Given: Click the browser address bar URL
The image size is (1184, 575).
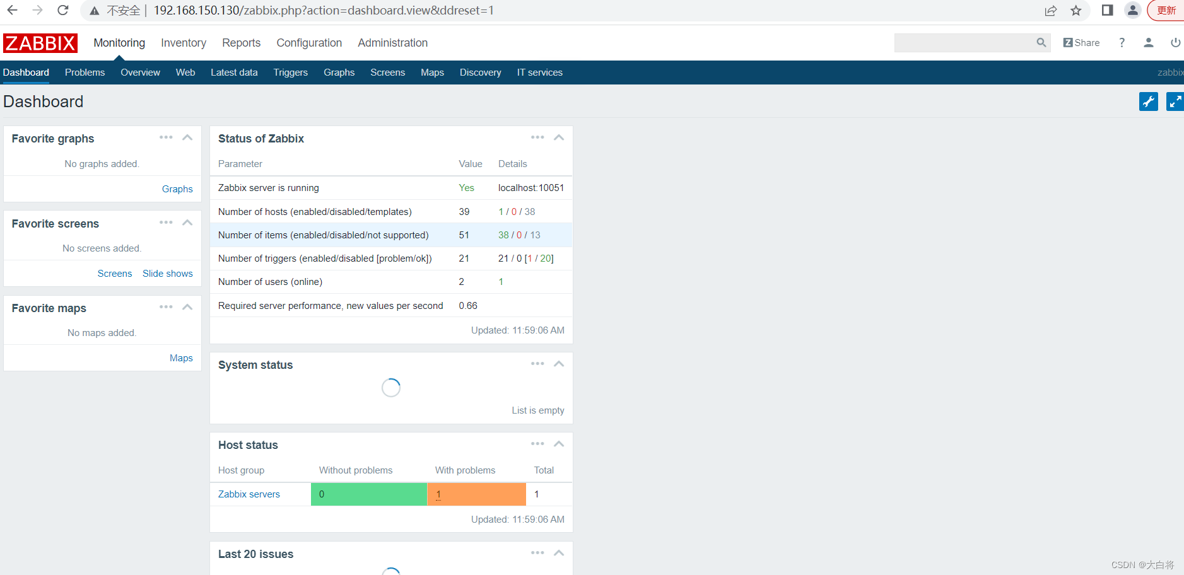Looking at the screenshot, I should point(324,10).
